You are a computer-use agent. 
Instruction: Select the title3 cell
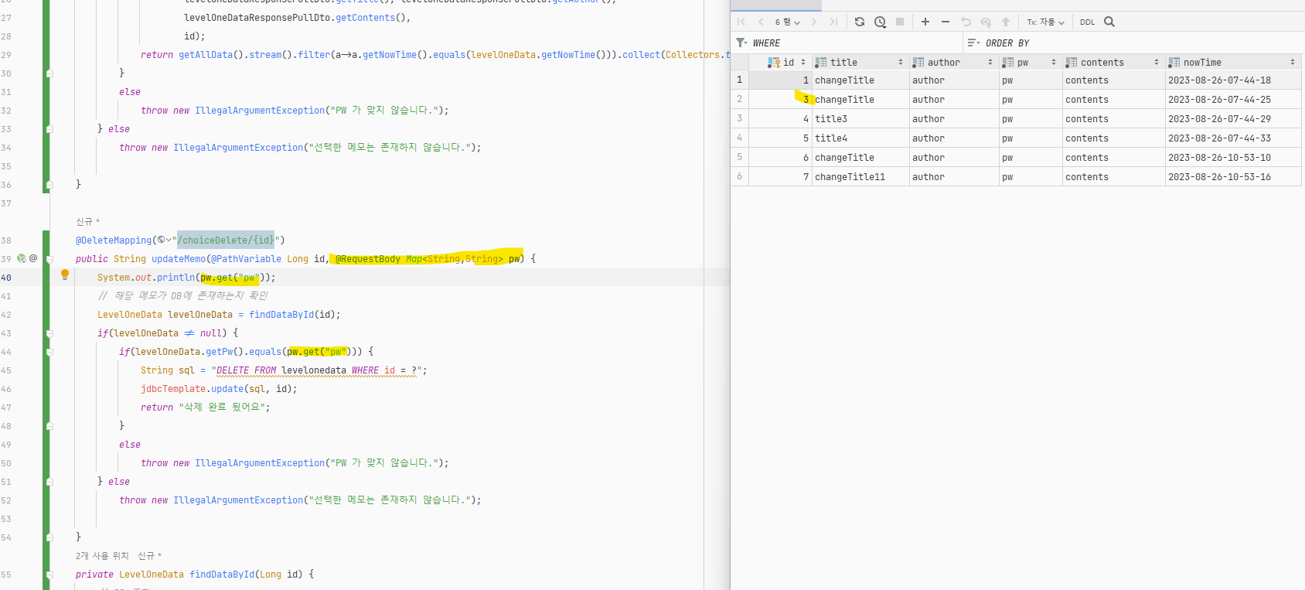coord(860,118)
